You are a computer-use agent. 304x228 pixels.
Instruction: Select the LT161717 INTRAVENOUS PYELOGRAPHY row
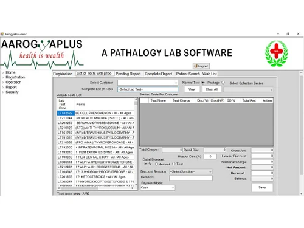click(95, 133)
